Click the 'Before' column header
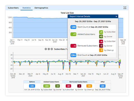The width and height of the screenshot is (134, 101). click(x=32, y=82)
